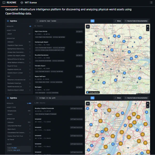The width and height of the screenshot is (155, 155).
Task: Filter by Heathrow Airport Limited operator
Action: point(19,90)
